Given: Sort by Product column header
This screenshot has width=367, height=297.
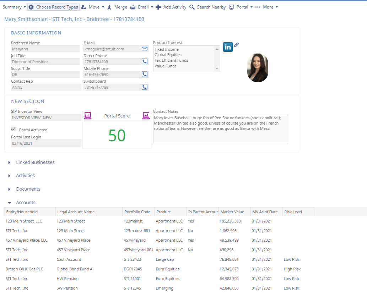Looking at the screenshot, I should [171, 212].
